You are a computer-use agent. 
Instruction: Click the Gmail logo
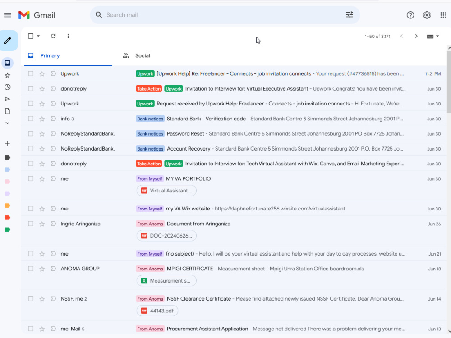[x=37, y=15]
